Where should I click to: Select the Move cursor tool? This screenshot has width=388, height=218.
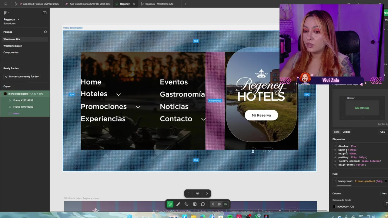[170, 204]
